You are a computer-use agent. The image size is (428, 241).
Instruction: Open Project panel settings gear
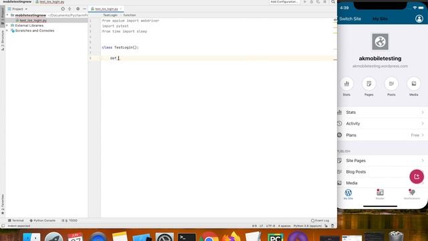coord(78,9)
